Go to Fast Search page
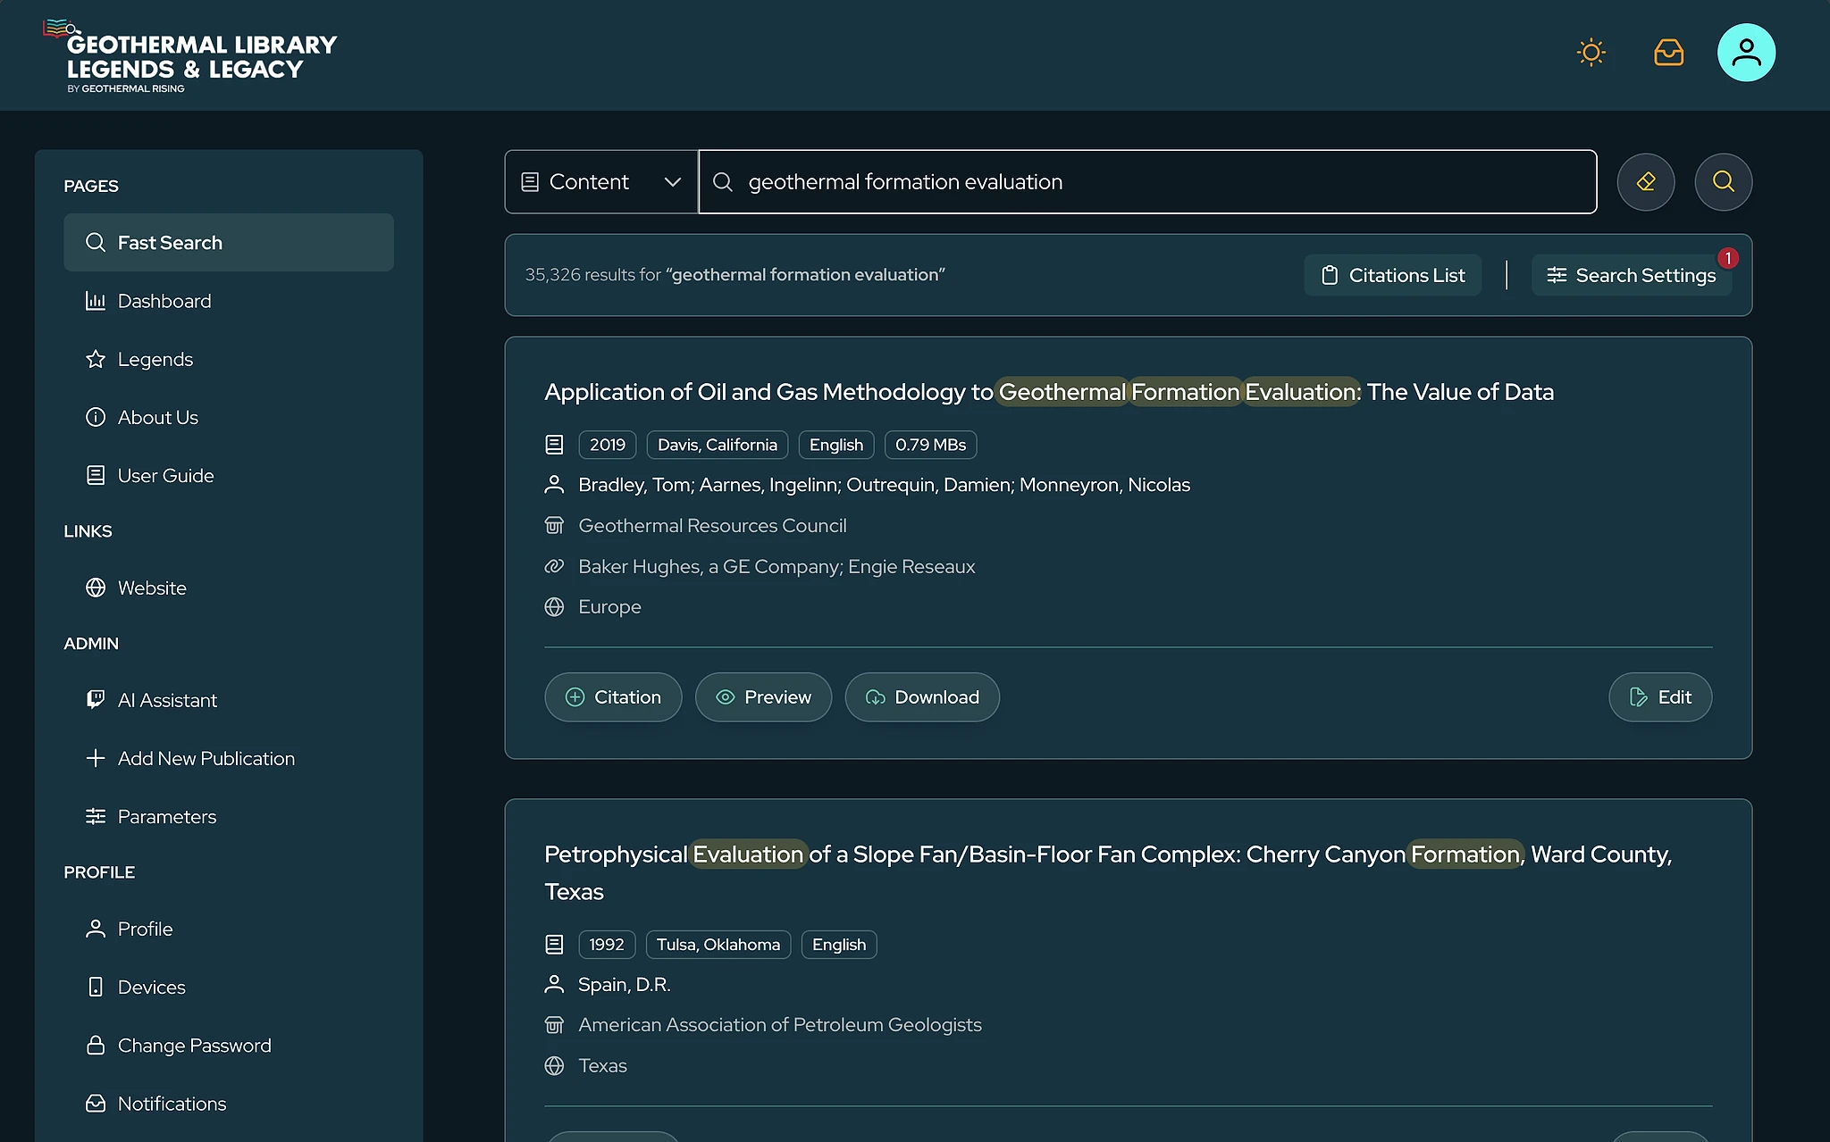 pos(229,242)
